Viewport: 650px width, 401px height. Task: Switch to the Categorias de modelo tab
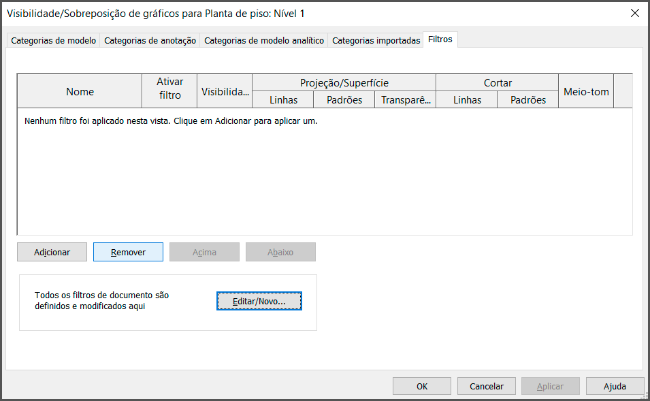tap(53, 40)
